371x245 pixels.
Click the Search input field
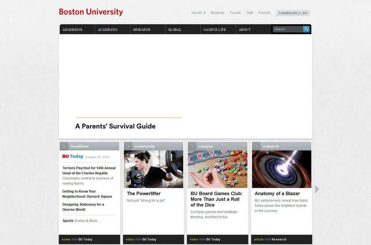tap(288, 29)
